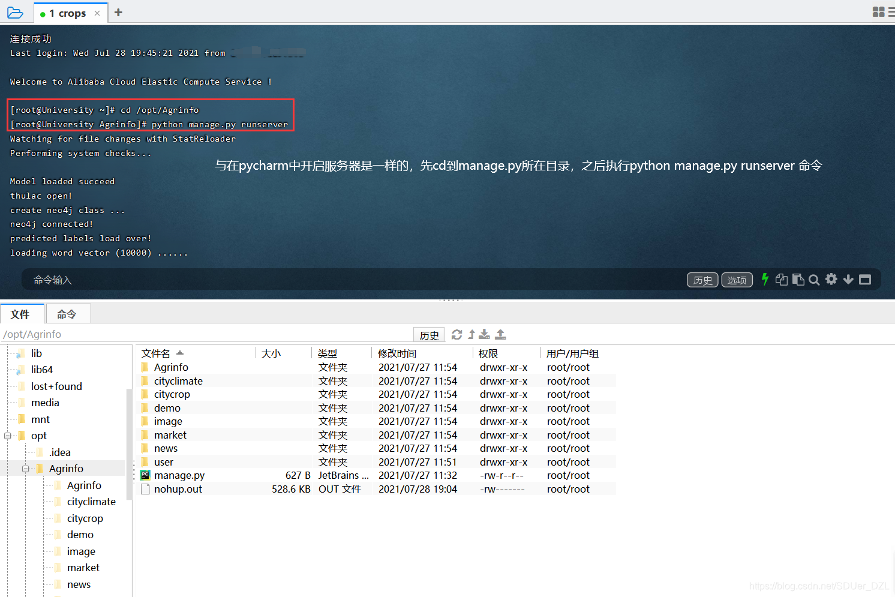Select nohup.out file in file list

(x=377, y=489)
